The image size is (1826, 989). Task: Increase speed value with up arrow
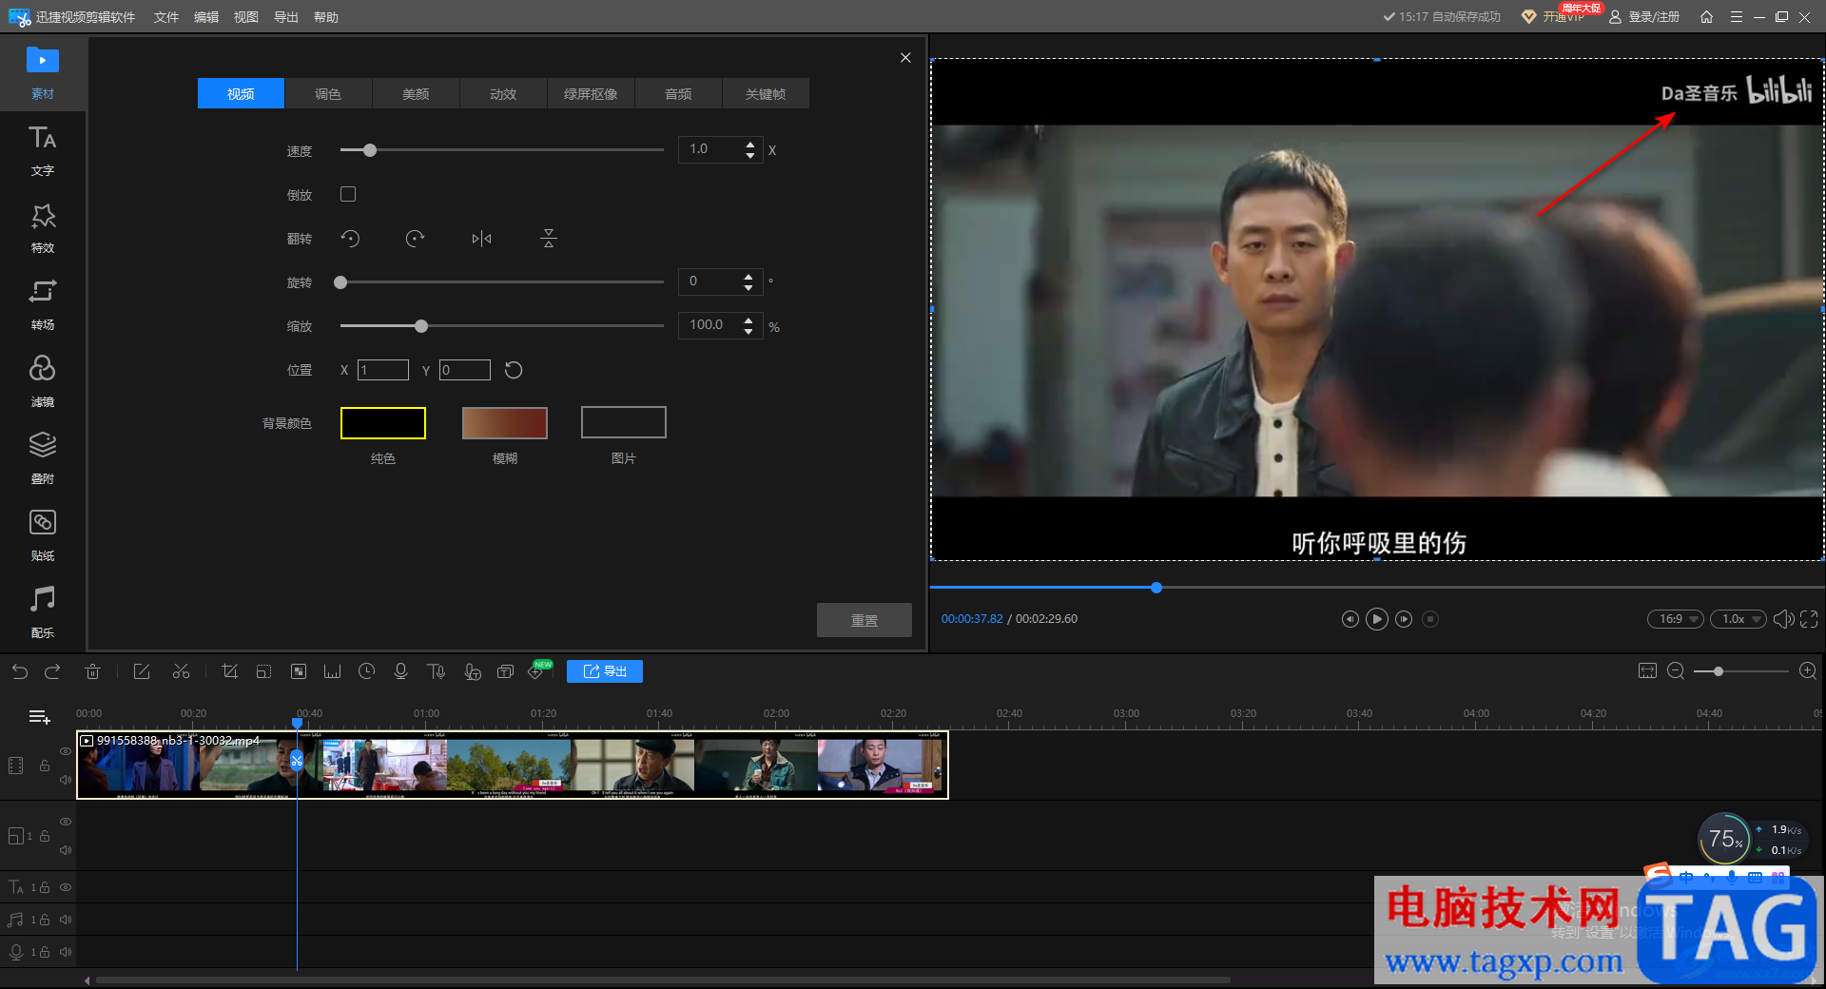tap(750, 145)
